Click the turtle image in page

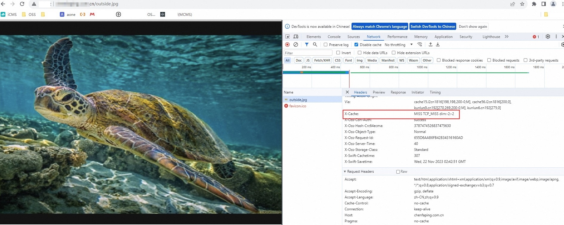141,124
